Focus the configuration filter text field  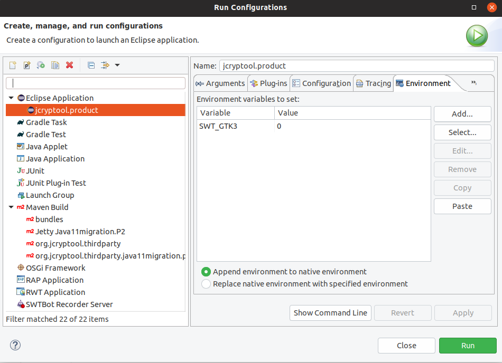(x=96, y=83)
